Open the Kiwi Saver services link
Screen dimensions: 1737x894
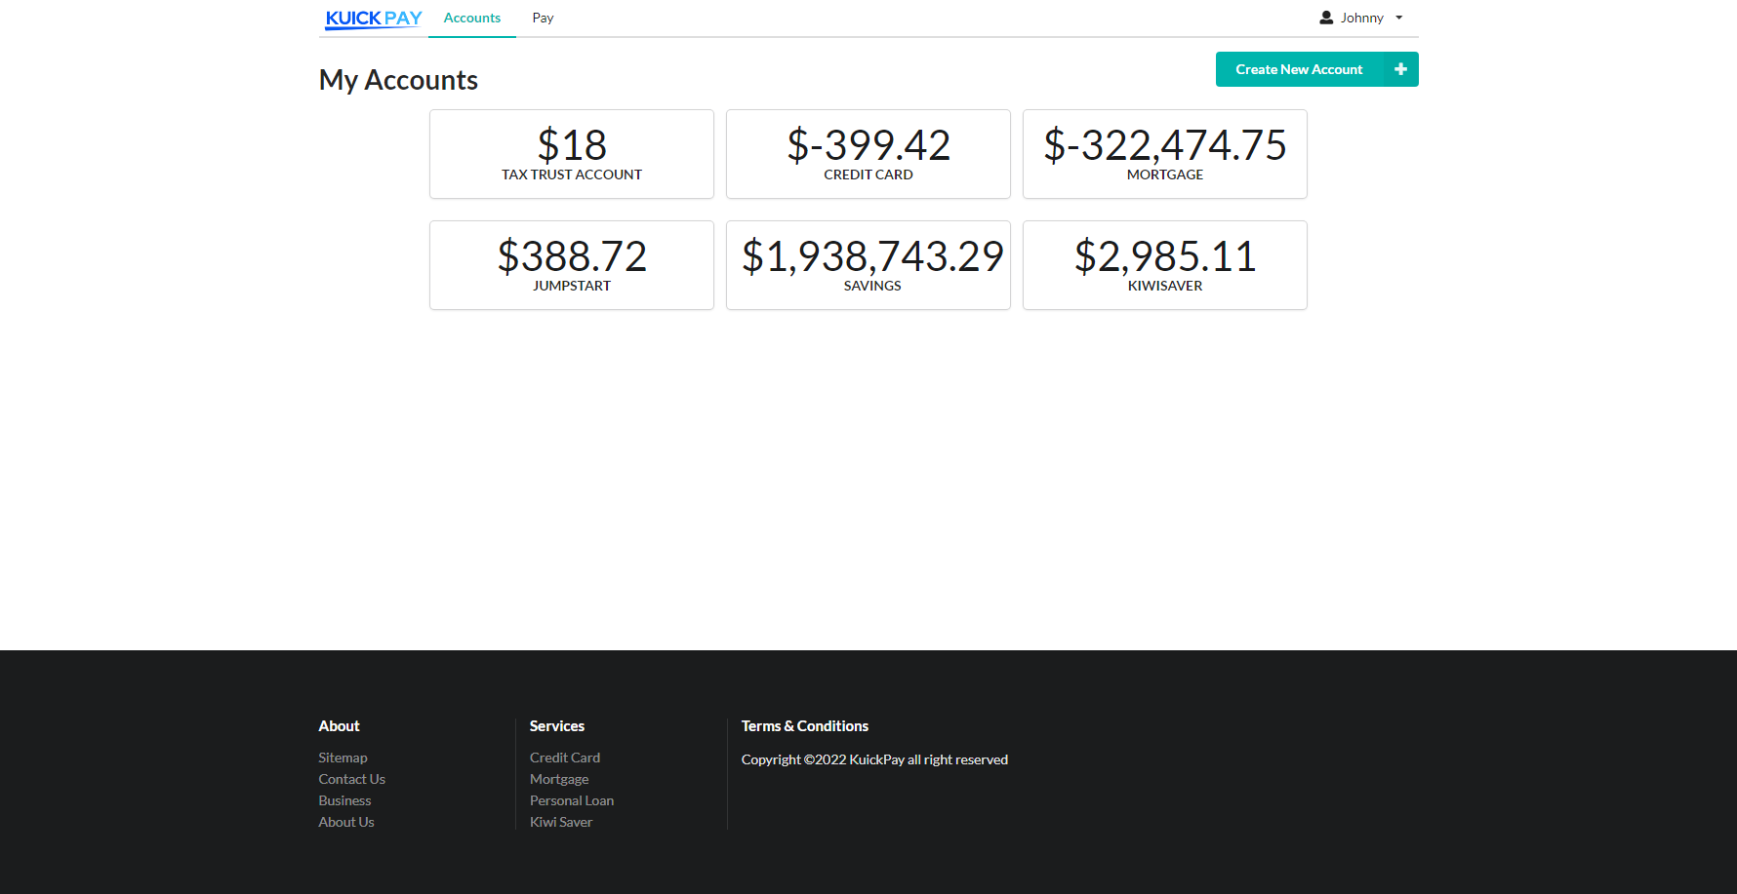coord(561,822)
